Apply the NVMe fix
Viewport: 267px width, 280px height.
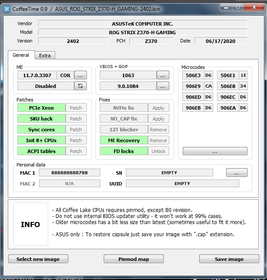coord(158,108)
